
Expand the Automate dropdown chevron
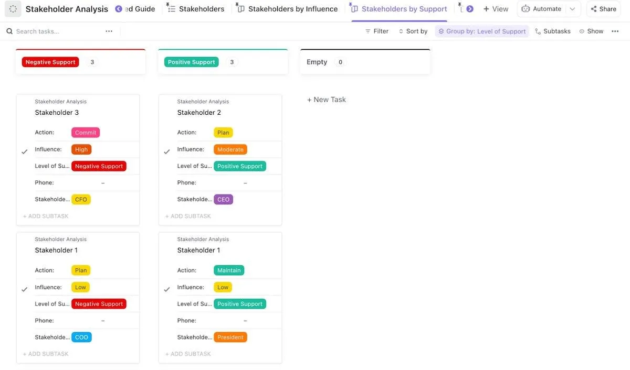click(x=572, y=9)
